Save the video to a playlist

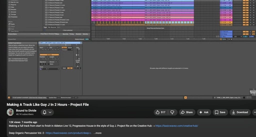(220, 112)
